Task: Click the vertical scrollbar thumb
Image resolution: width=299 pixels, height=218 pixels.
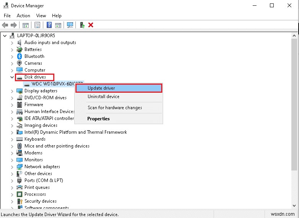Action: [x=294, y=104]
